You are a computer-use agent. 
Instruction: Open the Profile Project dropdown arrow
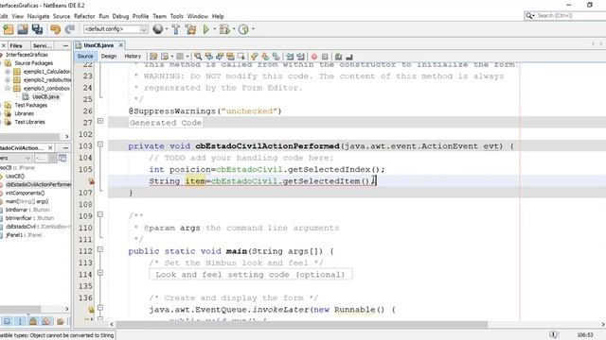[x=253, y=29]
